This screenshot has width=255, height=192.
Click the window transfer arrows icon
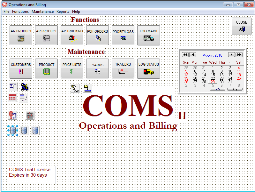[x=24, y=98]
